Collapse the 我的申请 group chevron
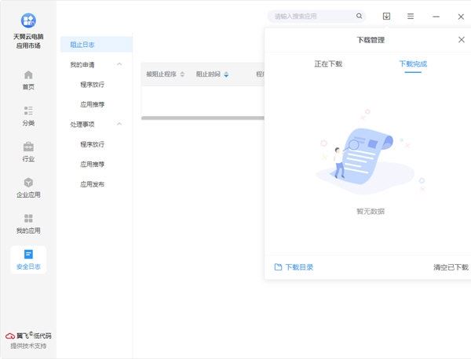Image resolution: width=471 pixels, height=359 pixels. tap(119, 64)
